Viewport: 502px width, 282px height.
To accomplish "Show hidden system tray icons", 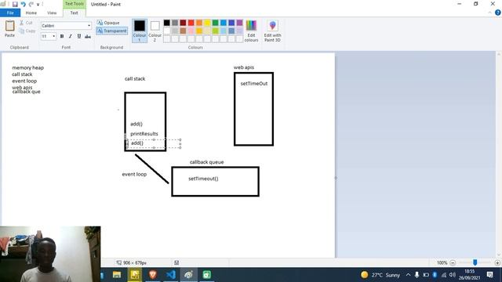I will tap(408, 275).
